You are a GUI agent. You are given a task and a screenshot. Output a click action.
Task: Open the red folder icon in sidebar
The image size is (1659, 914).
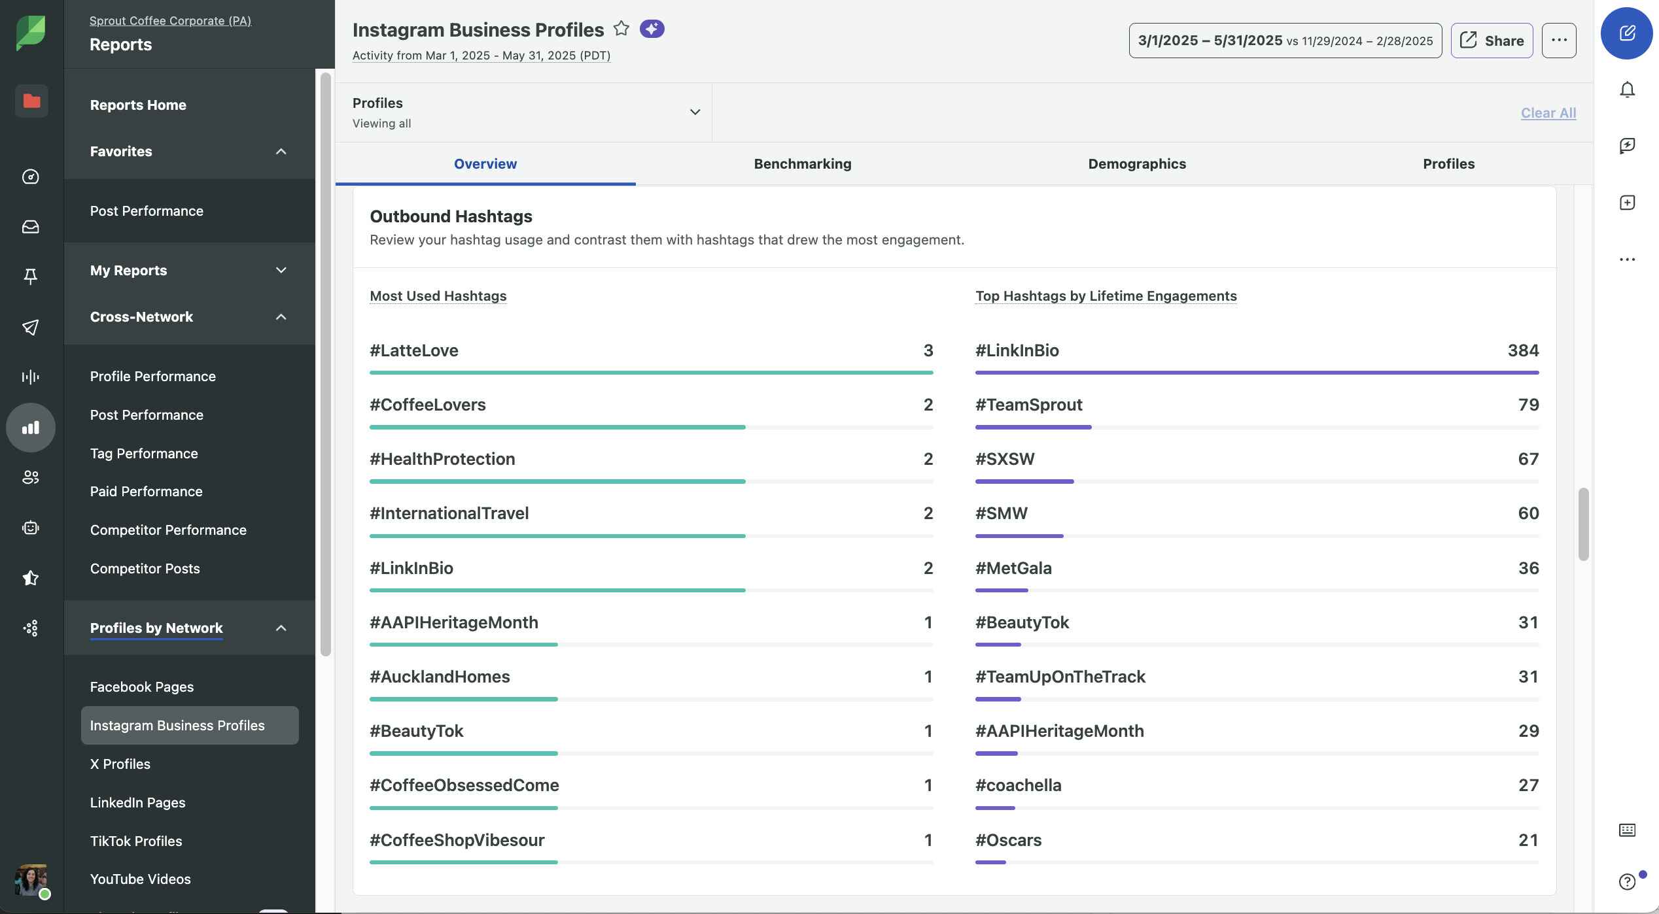coord(31,101)
